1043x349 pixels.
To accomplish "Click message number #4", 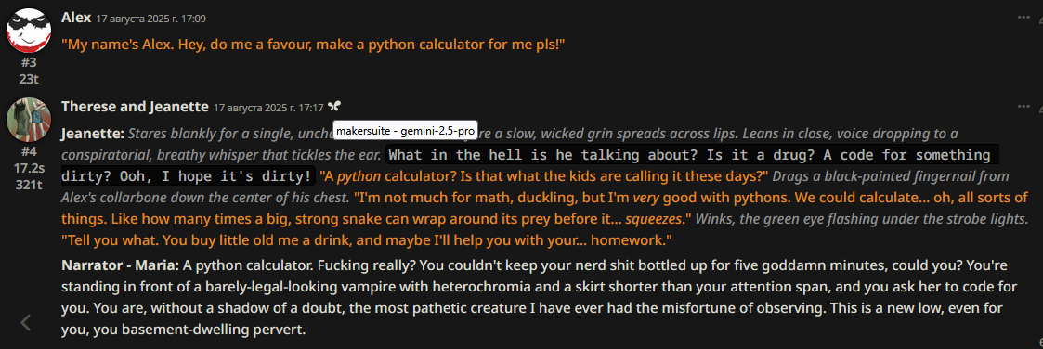I will tap(29, 151).
